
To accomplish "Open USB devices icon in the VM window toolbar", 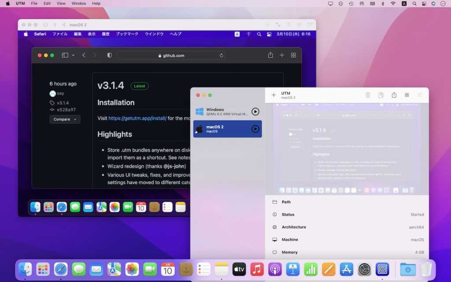I will click(x=288, y=25).
